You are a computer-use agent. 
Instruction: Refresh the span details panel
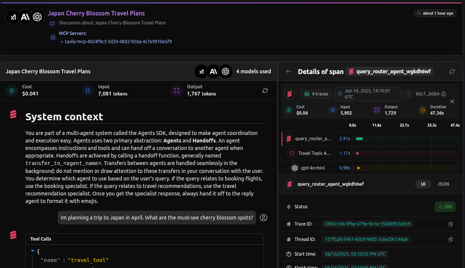[452, 71]
